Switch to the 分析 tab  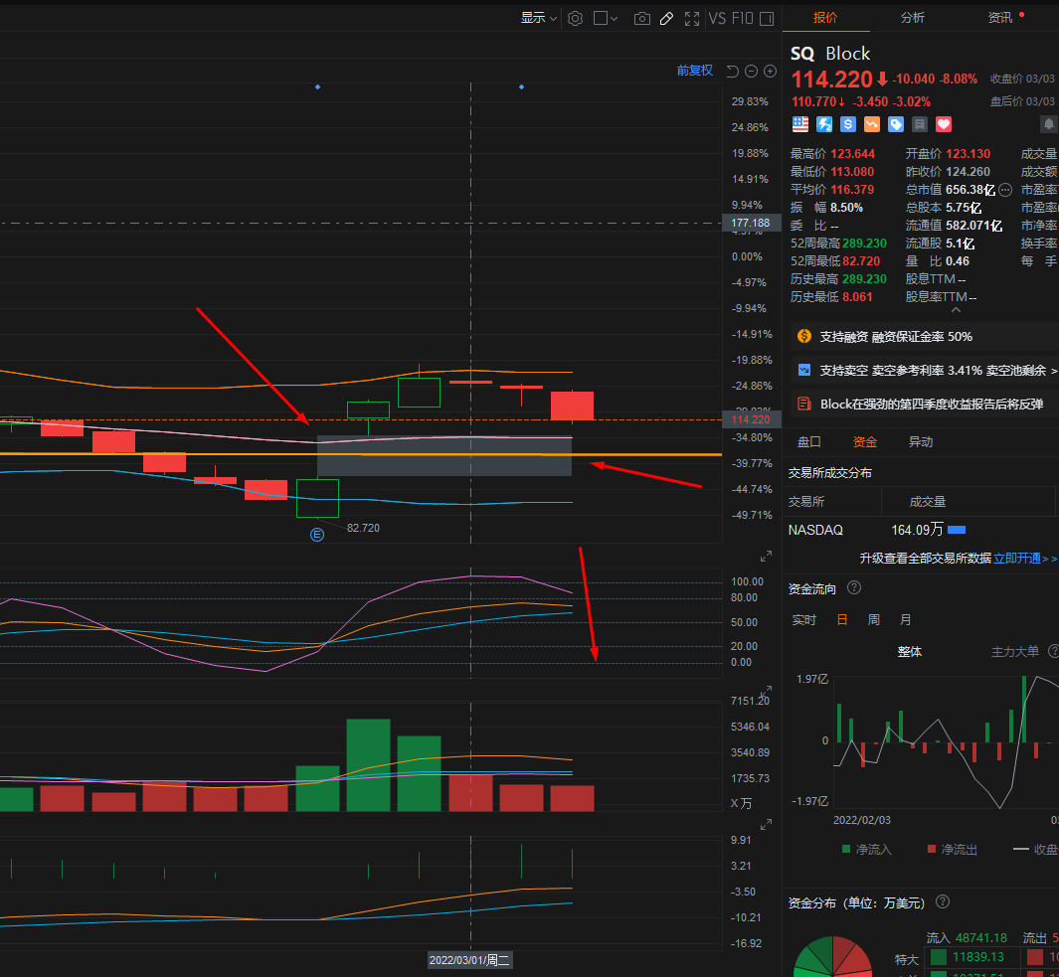(913, 18)
